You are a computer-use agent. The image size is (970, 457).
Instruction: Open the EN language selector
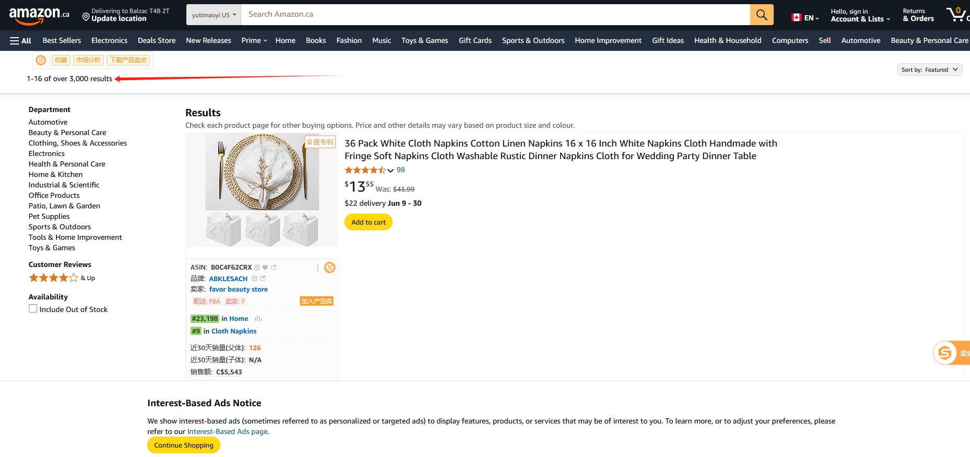pos(805,18)
